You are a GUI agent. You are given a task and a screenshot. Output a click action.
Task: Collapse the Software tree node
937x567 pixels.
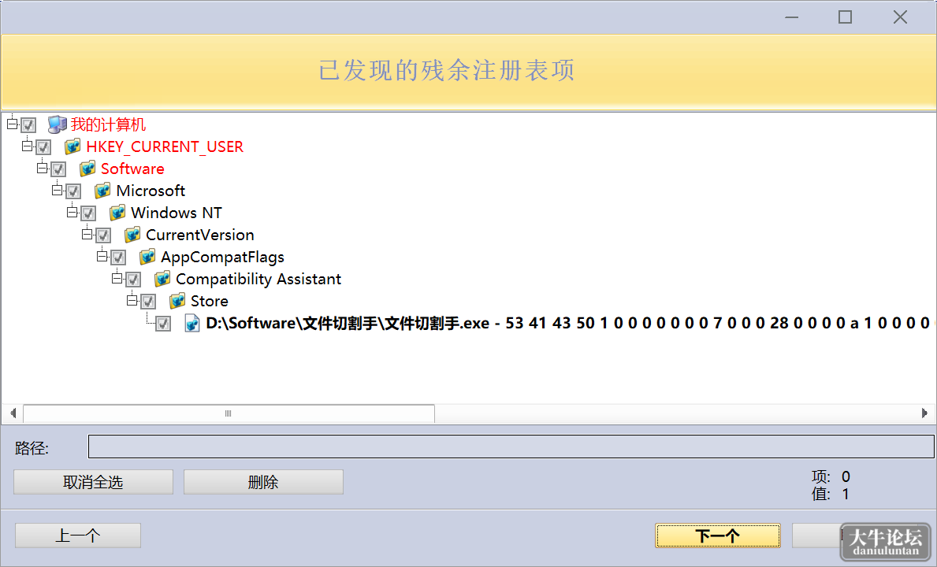[42, 169]
